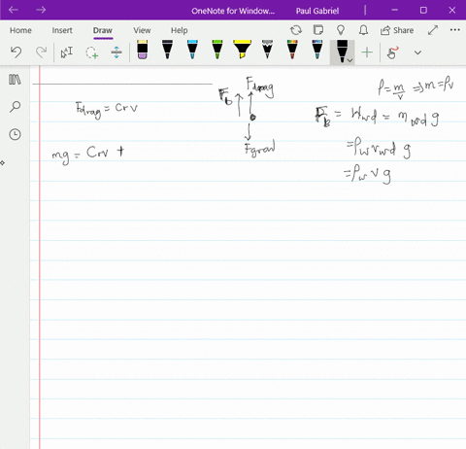The image size is (466, 449).
Task: Undo the last ink stroke
Action: pos(16,52)
